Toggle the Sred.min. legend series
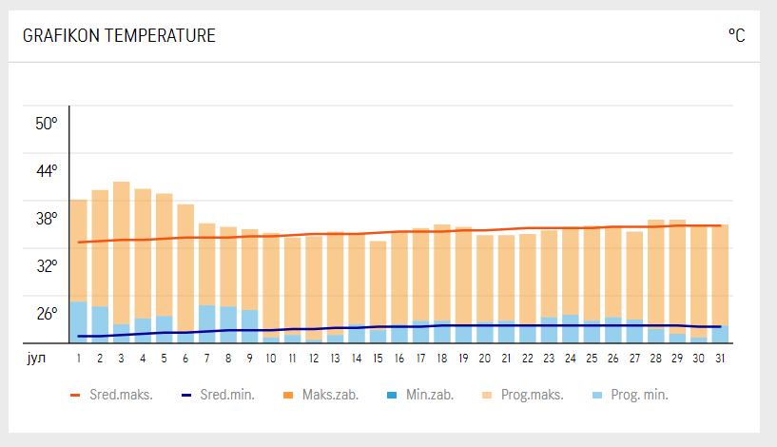This screenshot has height=447, width=777. 217,395
